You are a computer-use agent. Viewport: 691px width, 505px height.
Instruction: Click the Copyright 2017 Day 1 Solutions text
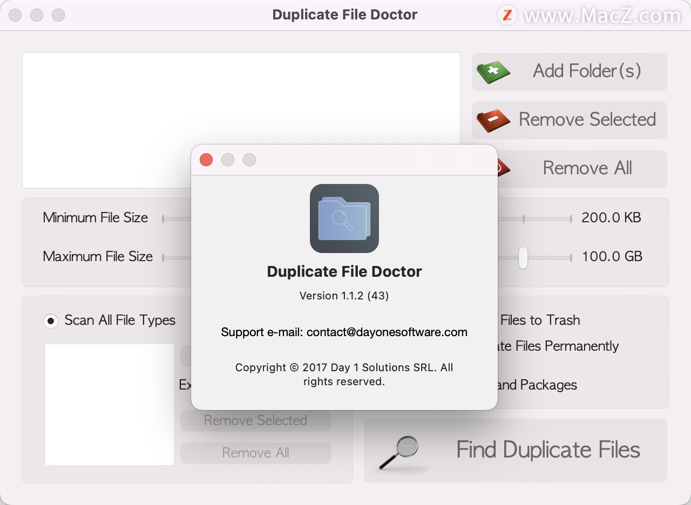(x=344, y=374)
